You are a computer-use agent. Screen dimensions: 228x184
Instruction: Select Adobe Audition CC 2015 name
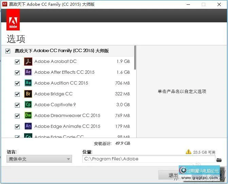click(x=61, y=83)
